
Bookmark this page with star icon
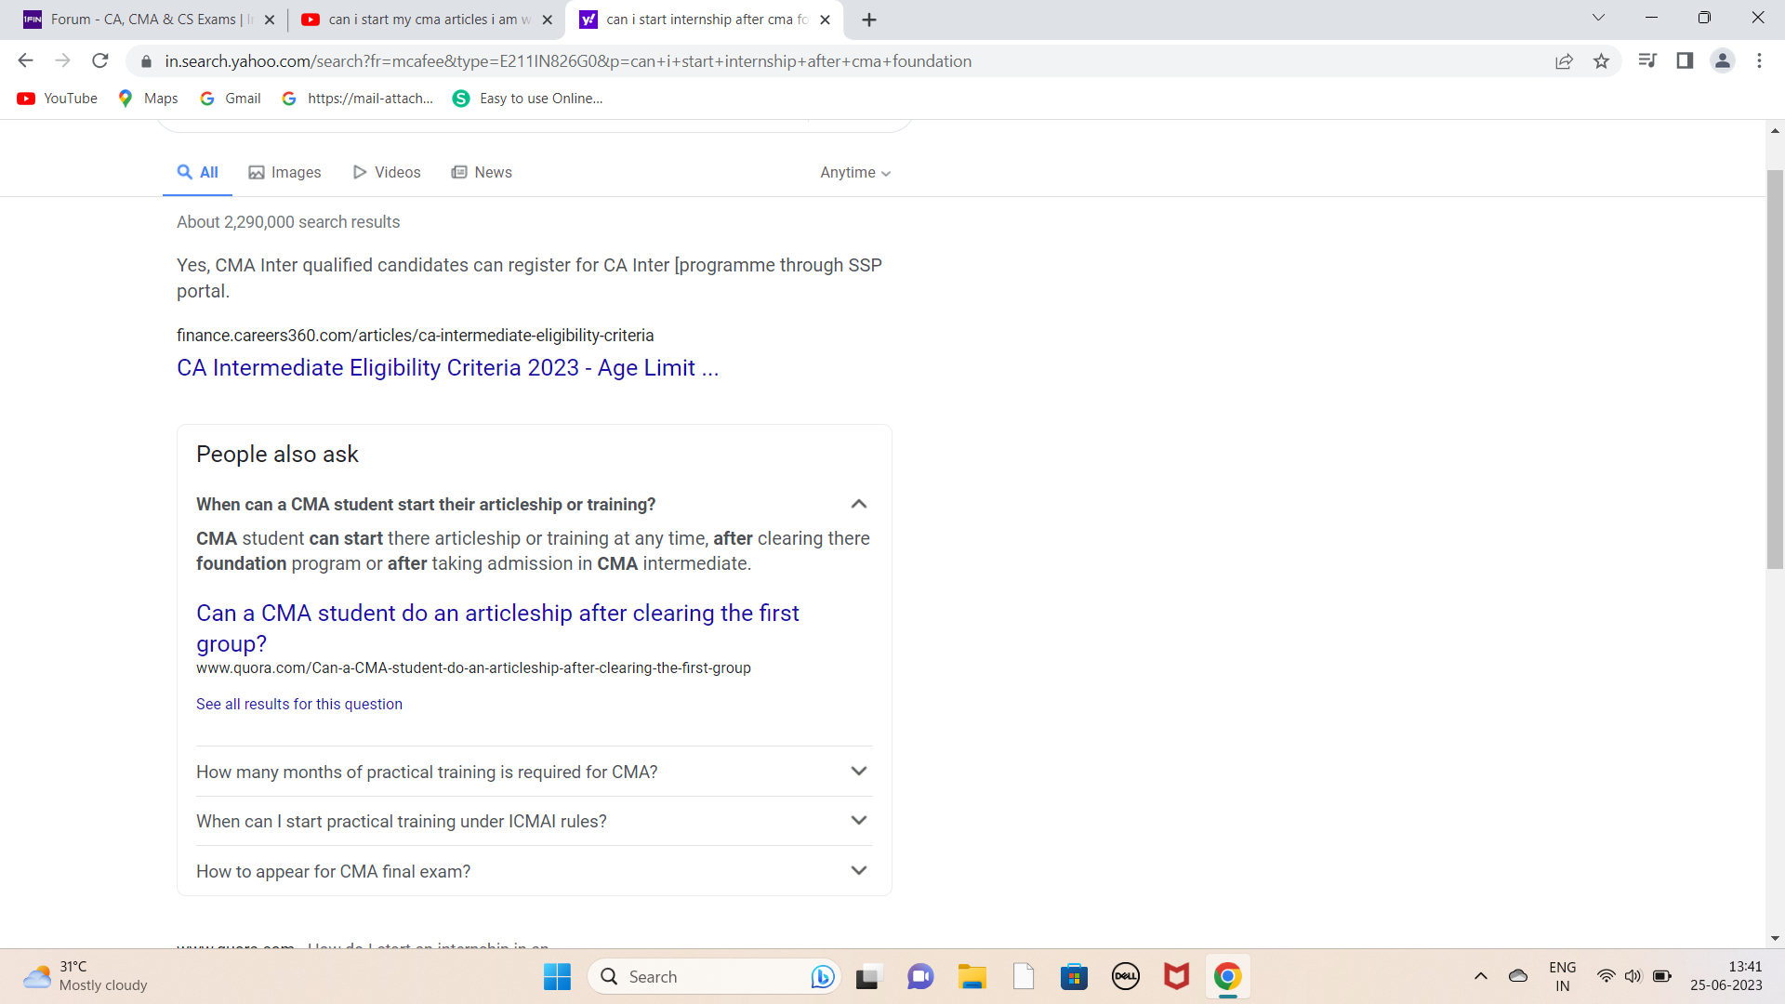point(1601,61)
